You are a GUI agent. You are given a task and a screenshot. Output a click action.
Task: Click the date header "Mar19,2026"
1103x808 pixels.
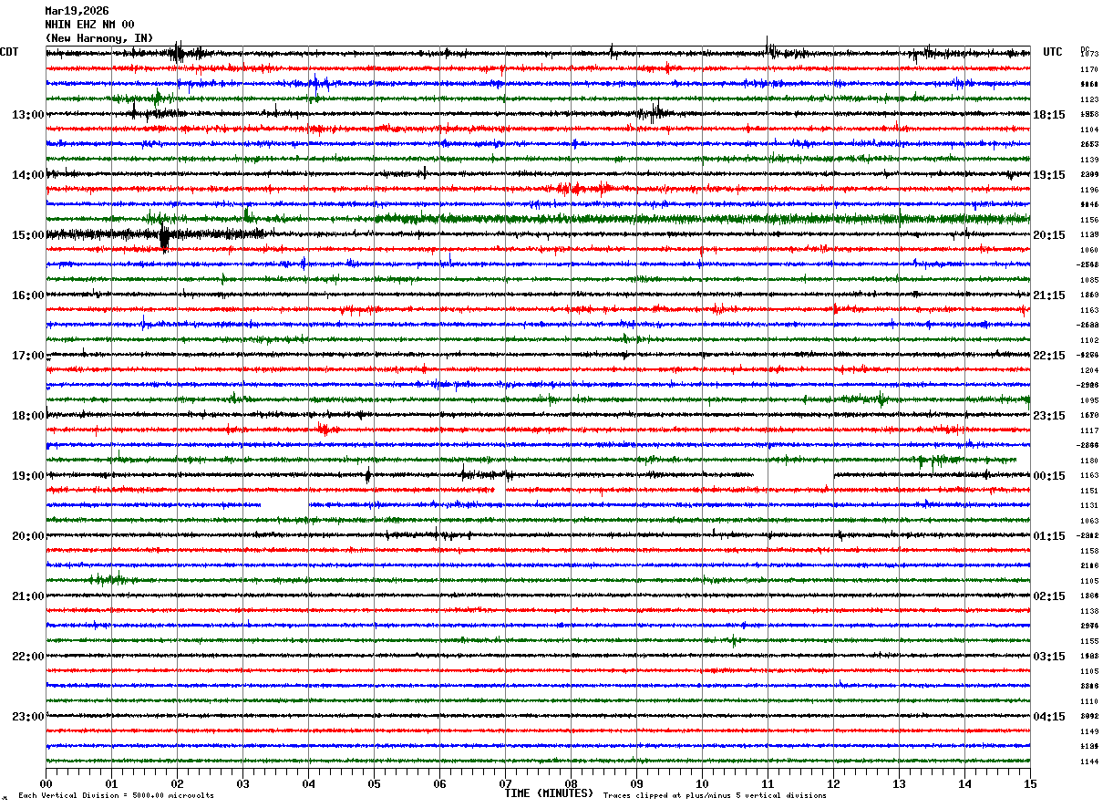[77, 11]
